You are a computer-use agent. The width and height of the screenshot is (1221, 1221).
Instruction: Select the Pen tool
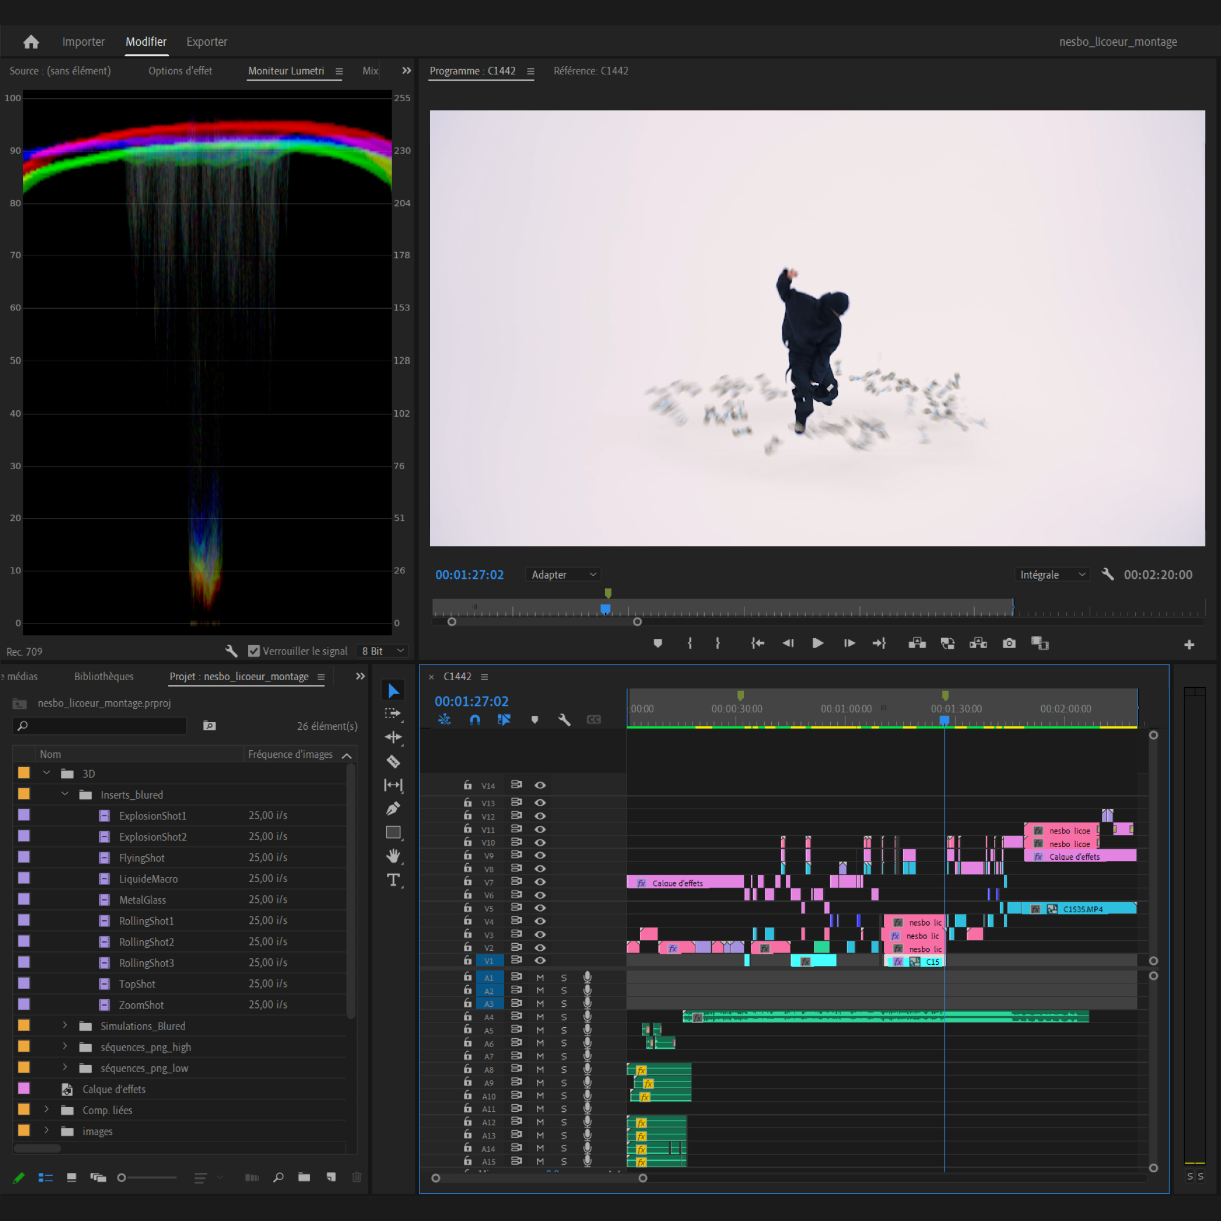point(393,808)
